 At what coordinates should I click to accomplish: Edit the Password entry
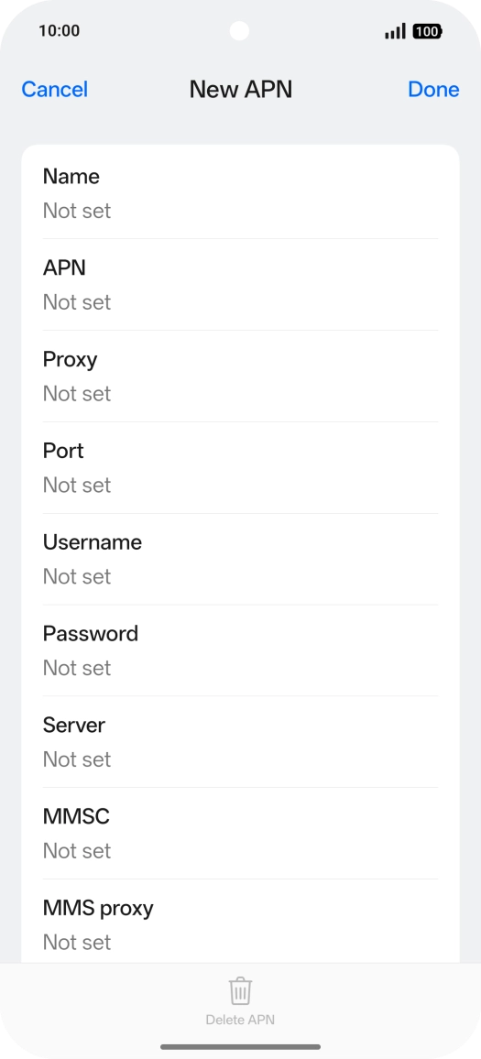pyautogui.click(x=240, y=650)
